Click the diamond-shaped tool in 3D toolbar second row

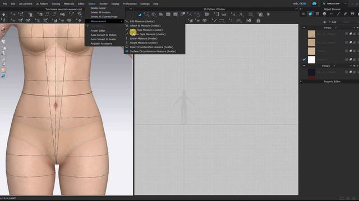(x=69, y=20)
